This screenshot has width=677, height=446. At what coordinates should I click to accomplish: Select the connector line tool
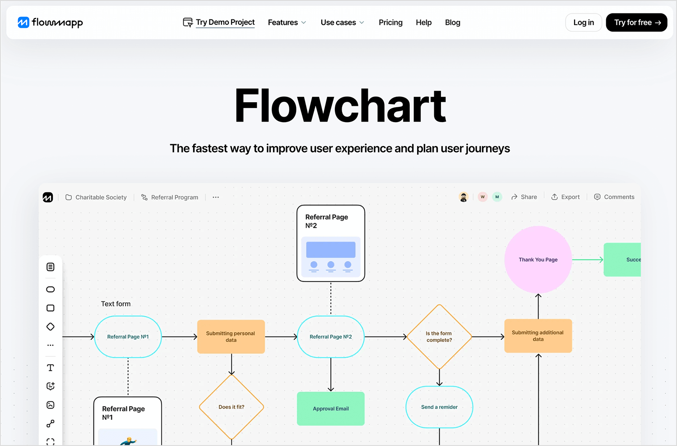(x=51, y=424)
